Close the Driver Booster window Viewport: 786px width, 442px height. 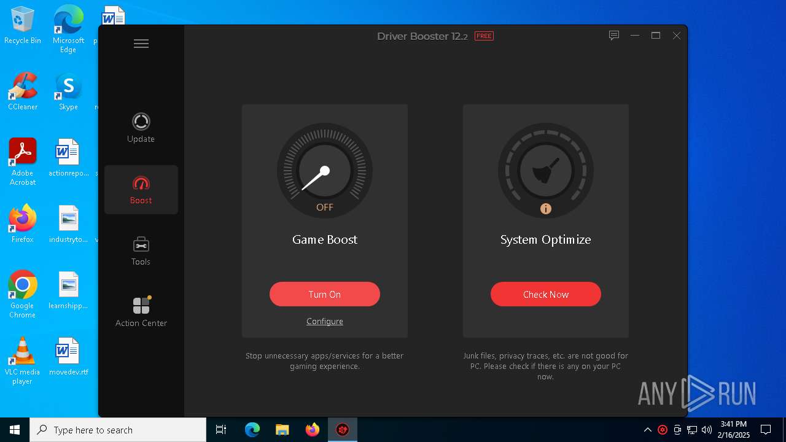[677, 36]
